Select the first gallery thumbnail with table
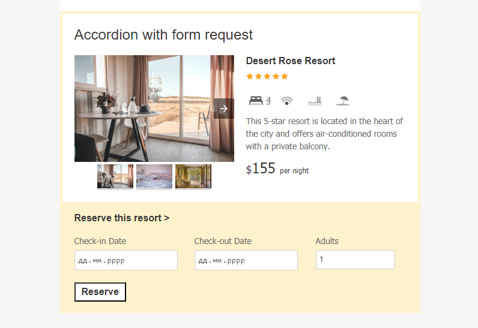The image size is (478, 328). [x=115, y=176]
